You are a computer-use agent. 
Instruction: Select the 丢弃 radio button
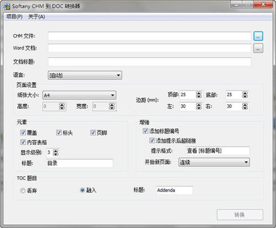23,190
